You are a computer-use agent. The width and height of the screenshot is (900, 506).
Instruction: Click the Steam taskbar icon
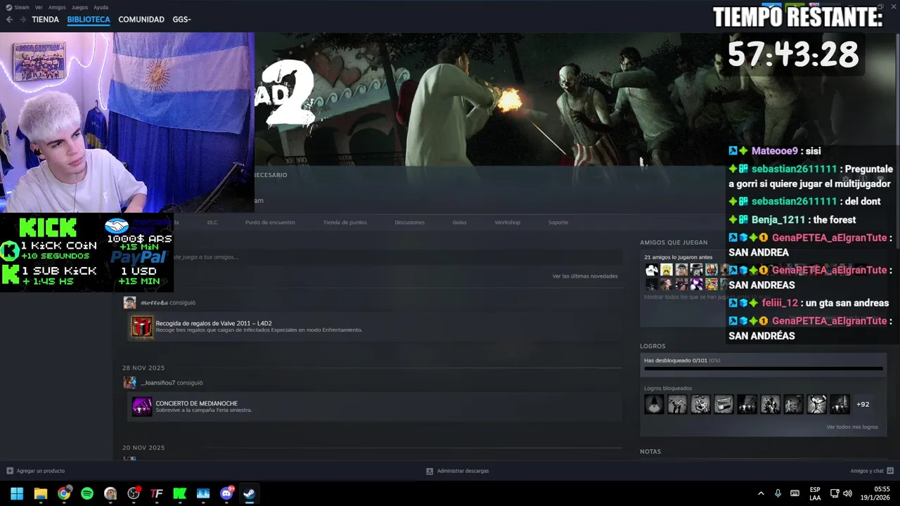click(250, 493)
